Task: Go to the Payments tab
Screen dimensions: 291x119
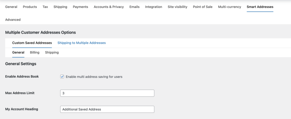Action: [x=80, y=7]
